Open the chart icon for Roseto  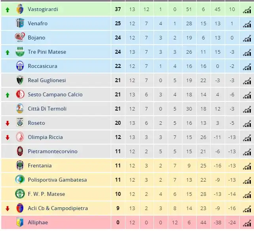(247, 124)
